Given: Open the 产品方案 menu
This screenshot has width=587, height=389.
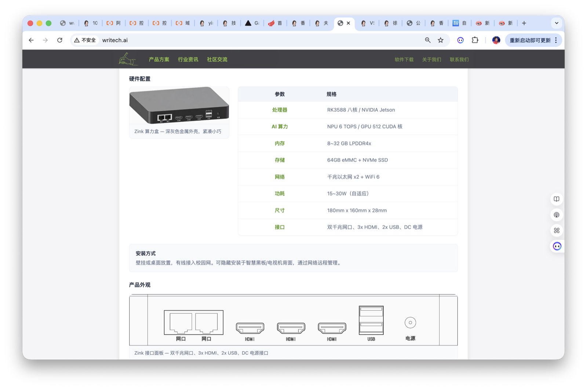Looking at the screenshot, I should point(159,59).
